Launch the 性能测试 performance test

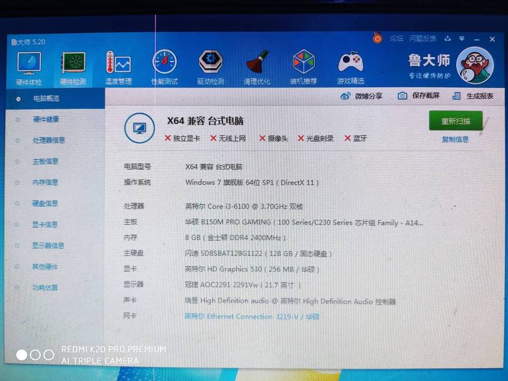point(164,67)
